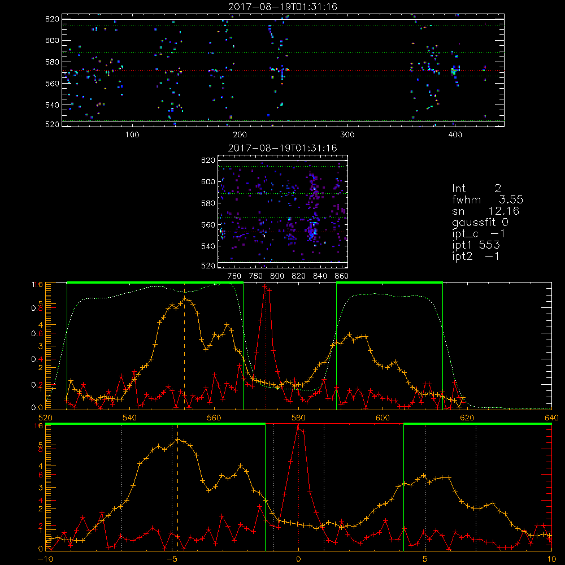Click x-axis label -10 of the bottom profile plot

pyautogui.click(x=45, y=559)
